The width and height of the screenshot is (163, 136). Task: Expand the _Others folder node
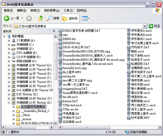13,115
